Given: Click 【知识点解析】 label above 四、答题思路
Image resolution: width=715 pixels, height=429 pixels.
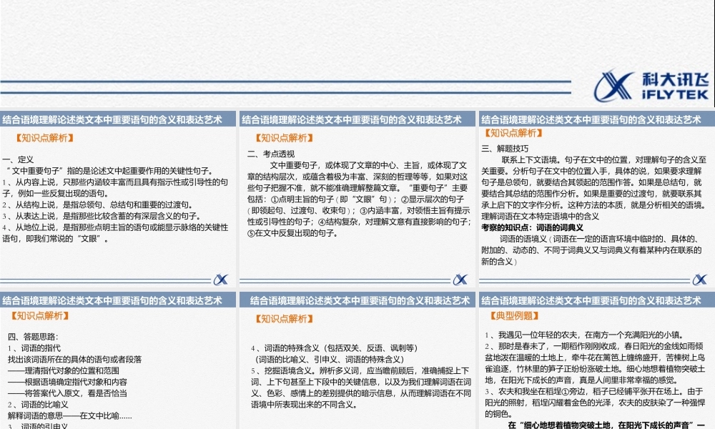Looking at the screenshot, I should pyautogui.click(x=40, y=315).
